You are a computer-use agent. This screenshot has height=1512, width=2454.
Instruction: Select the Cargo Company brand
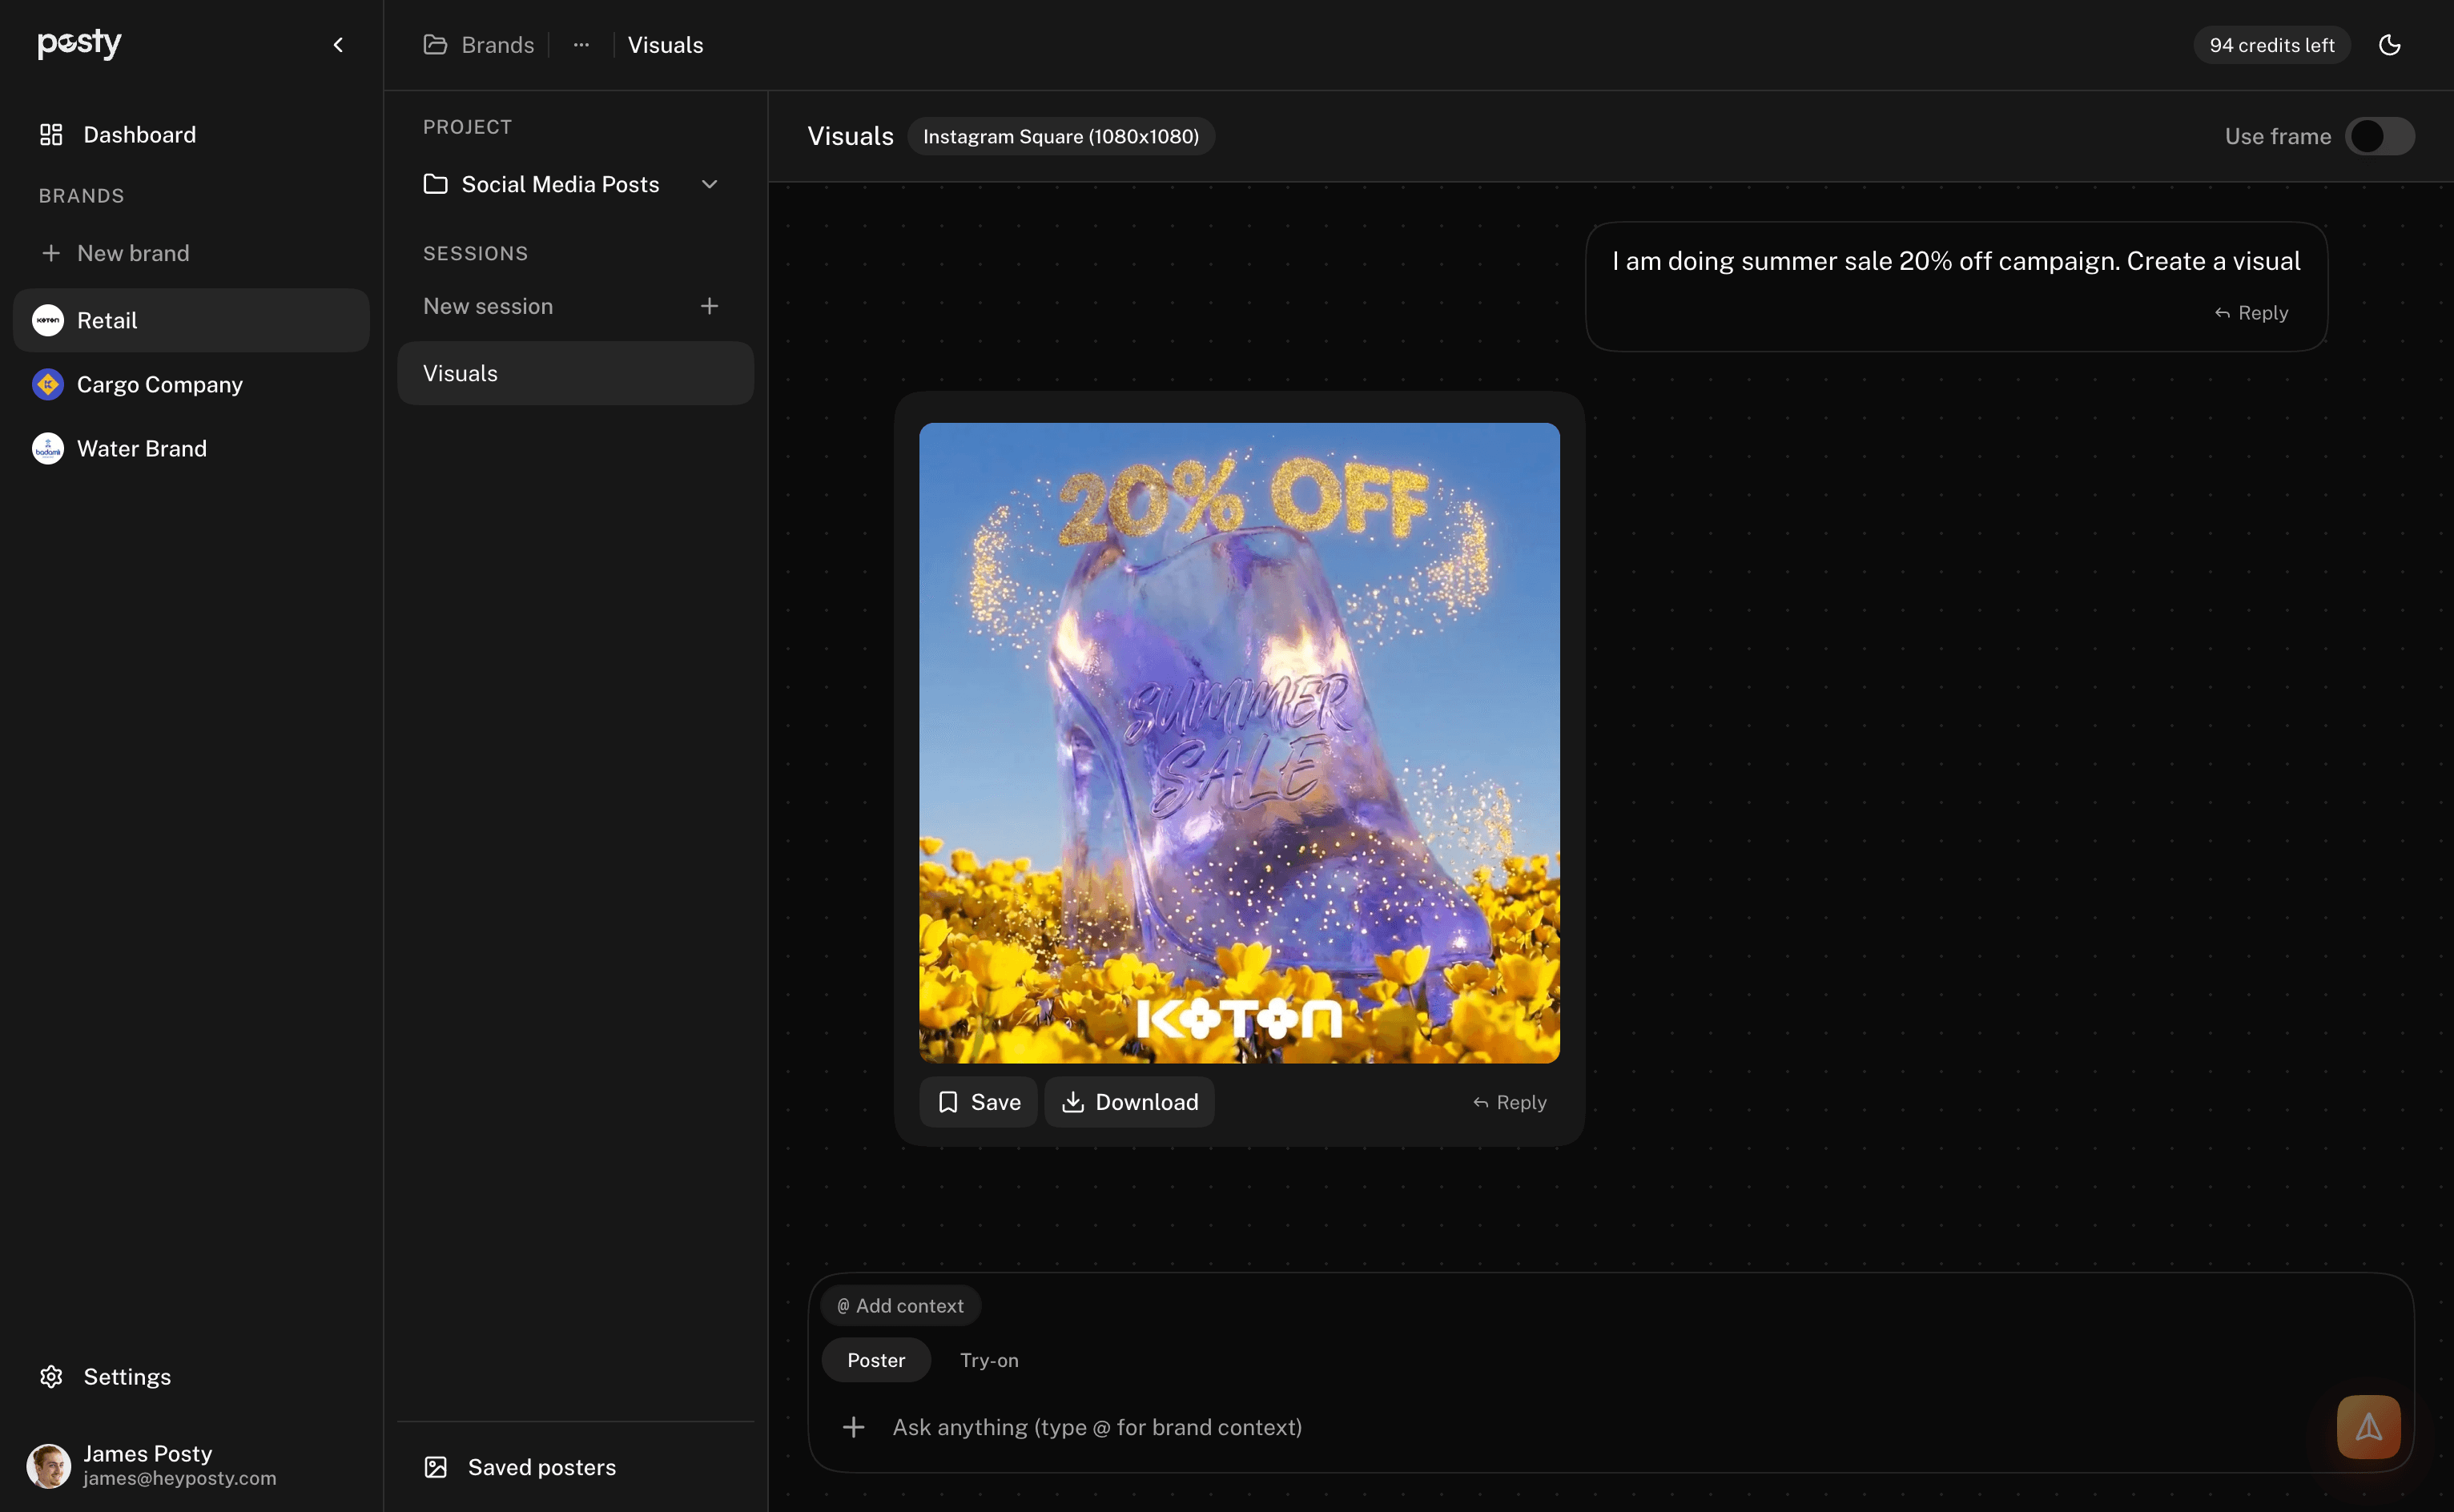tap(191, 384)
